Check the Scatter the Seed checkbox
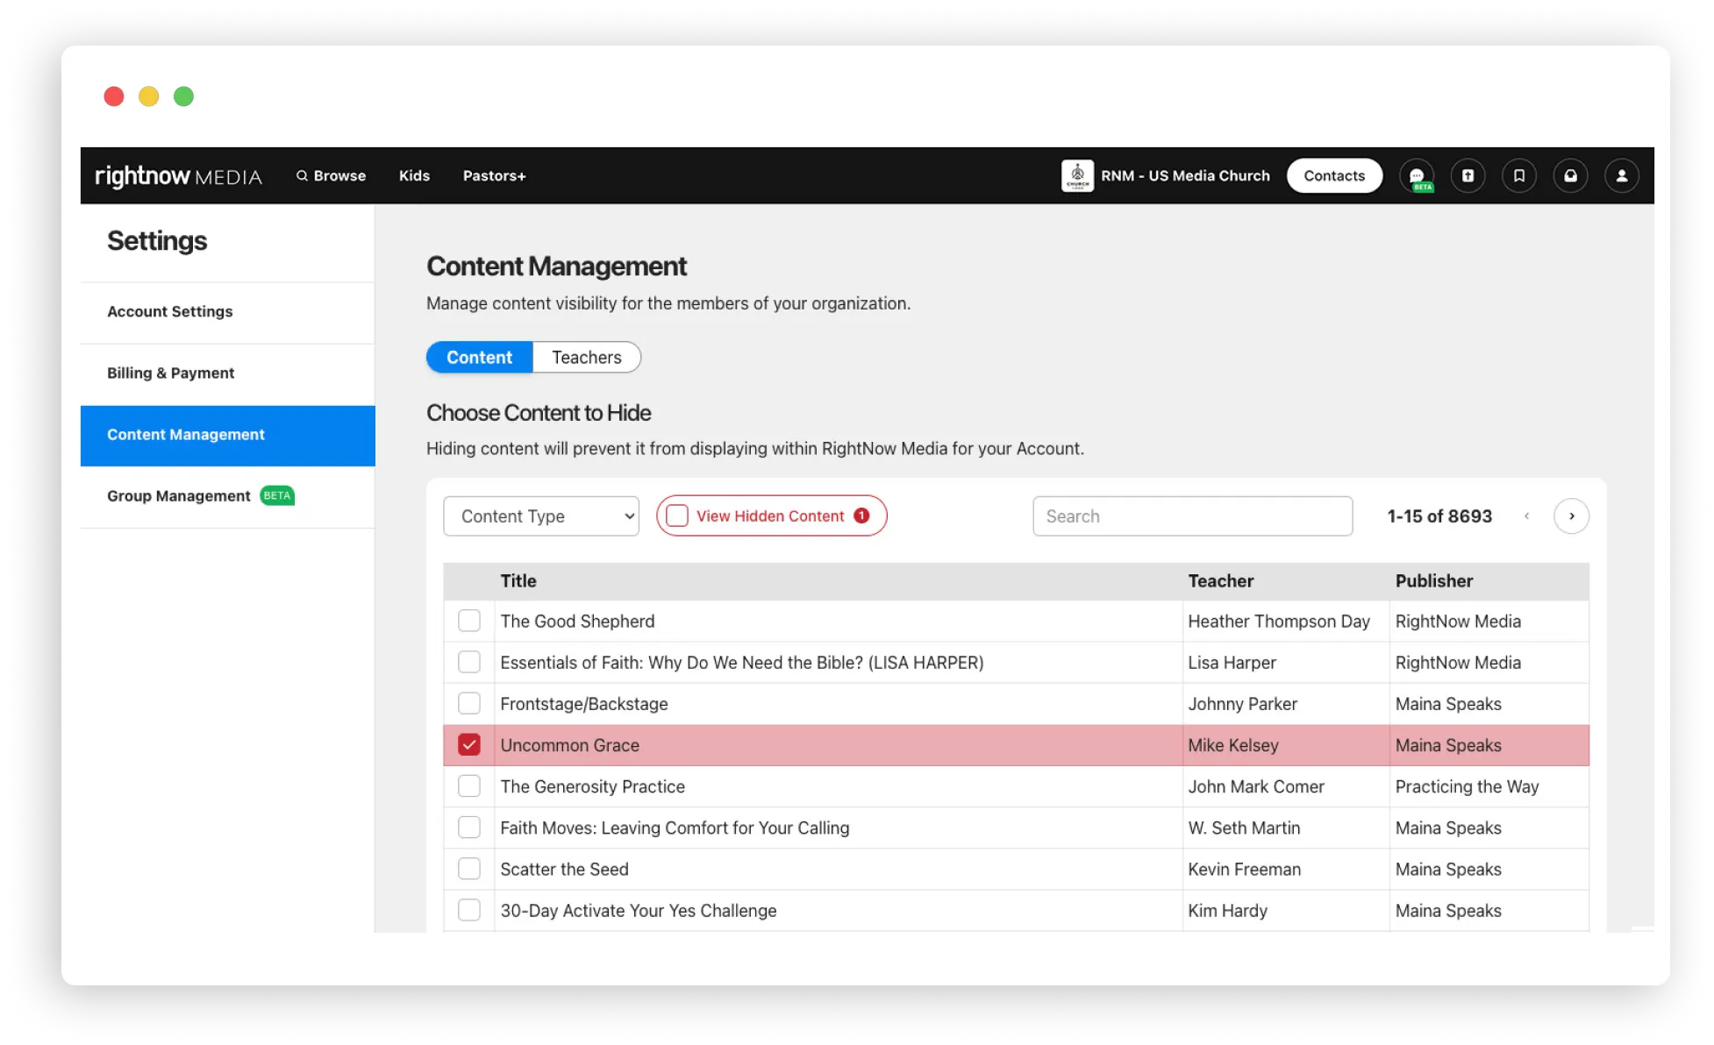Image resolution: width=1714 pixels, height=1045 pixels. click(469, 868)
